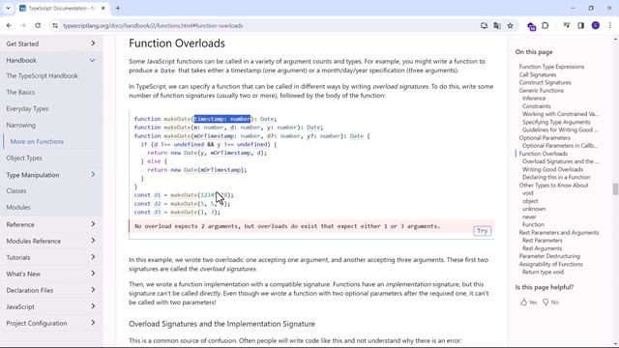Jump to Optional Parameters section
619x348 pixels.
coord(545,137)
